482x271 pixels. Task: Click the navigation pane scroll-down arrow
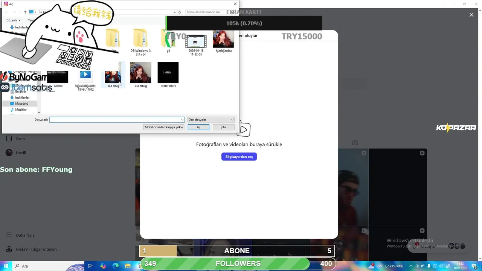(39, 112)
